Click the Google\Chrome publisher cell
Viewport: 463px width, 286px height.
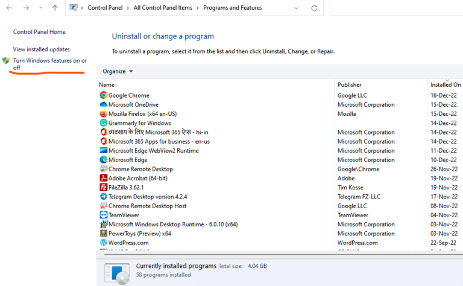point(359,169)
